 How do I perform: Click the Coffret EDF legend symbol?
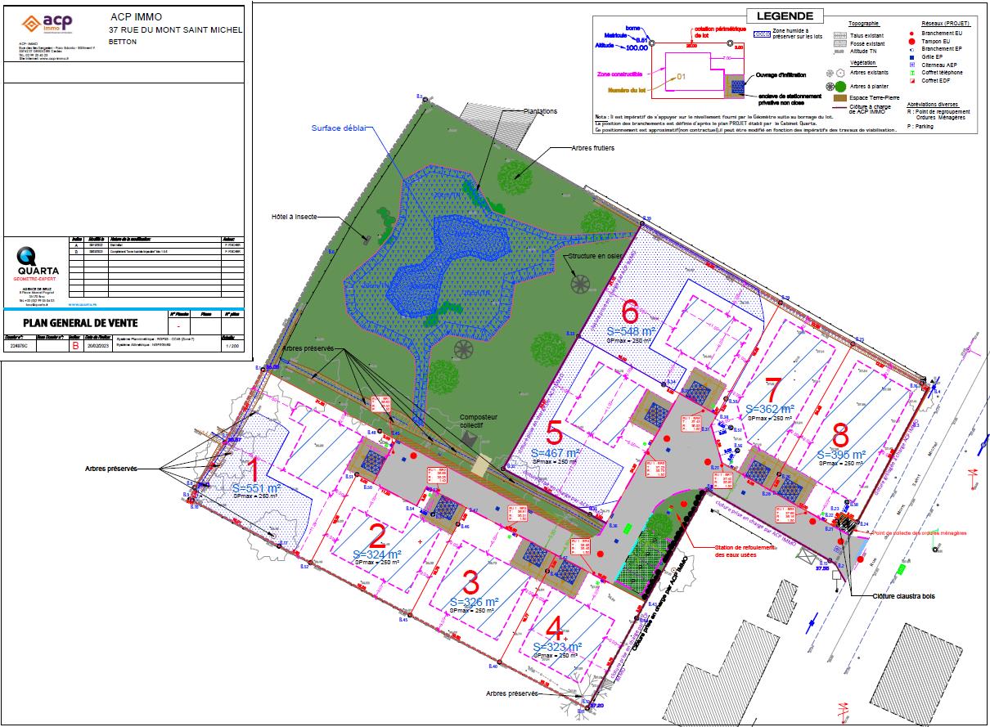911,81
